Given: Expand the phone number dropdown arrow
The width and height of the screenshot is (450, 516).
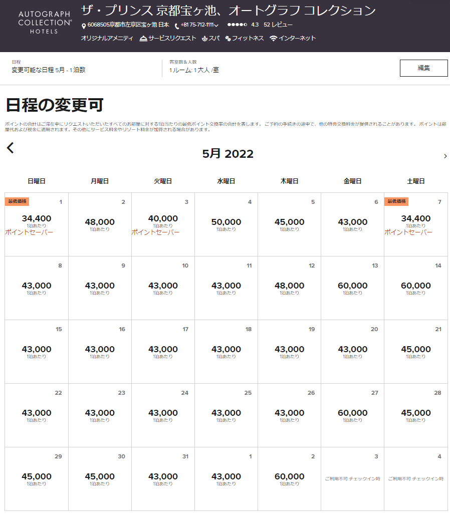Looking at the screenshot, I should (x=216, y=26).
